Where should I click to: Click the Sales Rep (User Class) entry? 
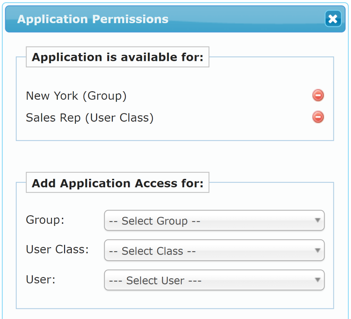90,118
